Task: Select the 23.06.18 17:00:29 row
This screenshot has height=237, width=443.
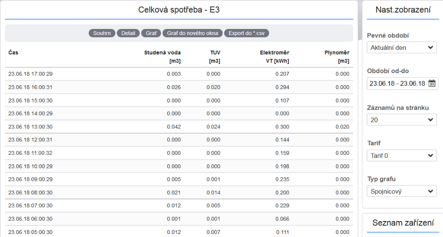Action: point(179,74)
